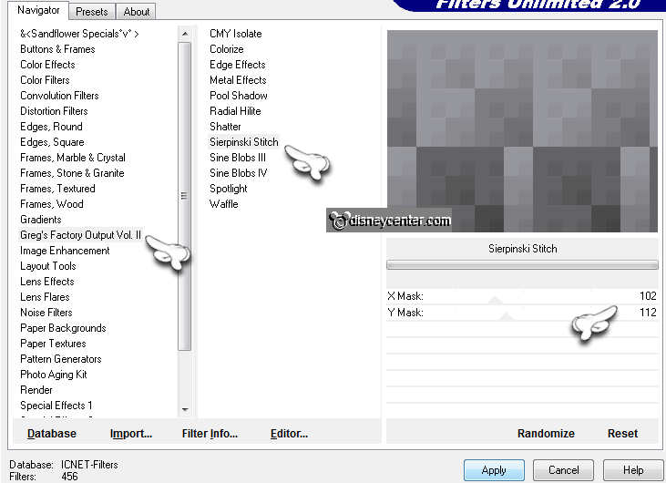Choose the Metal Effects filter
This screenshot has width=666, height=483.
coord(238,80)
